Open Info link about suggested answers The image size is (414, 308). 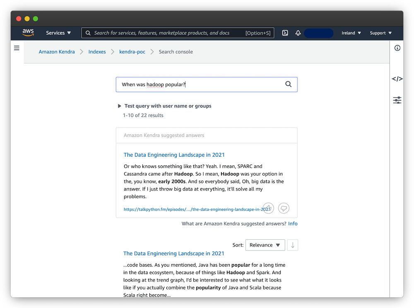pos(293,224)
